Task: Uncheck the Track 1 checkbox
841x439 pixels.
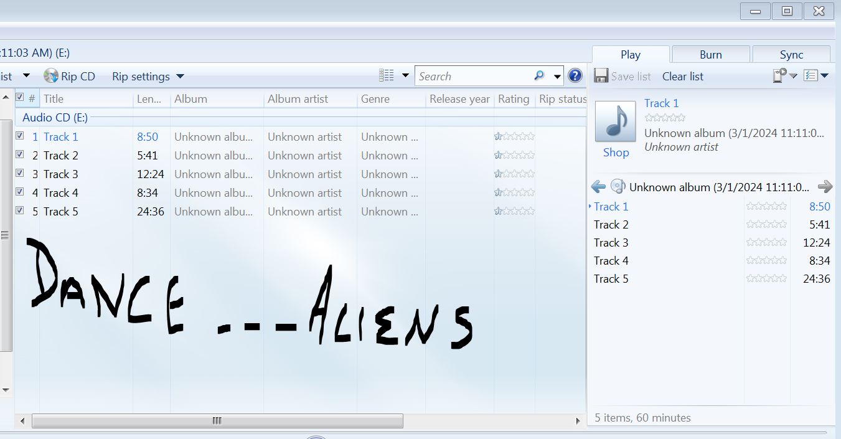Action: coord(20,136)
